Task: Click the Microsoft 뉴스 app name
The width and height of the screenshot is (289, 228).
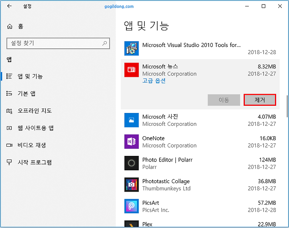Action: tap(160, 67)
